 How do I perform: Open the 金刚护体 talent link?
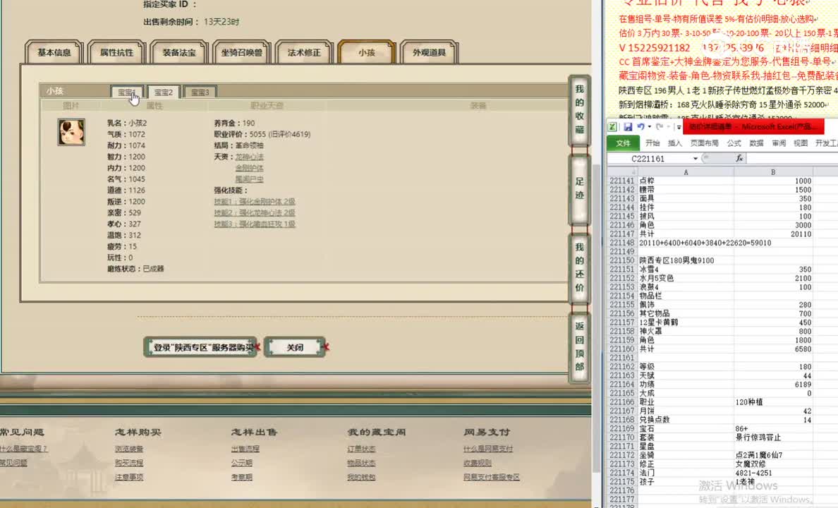(249, 168)
